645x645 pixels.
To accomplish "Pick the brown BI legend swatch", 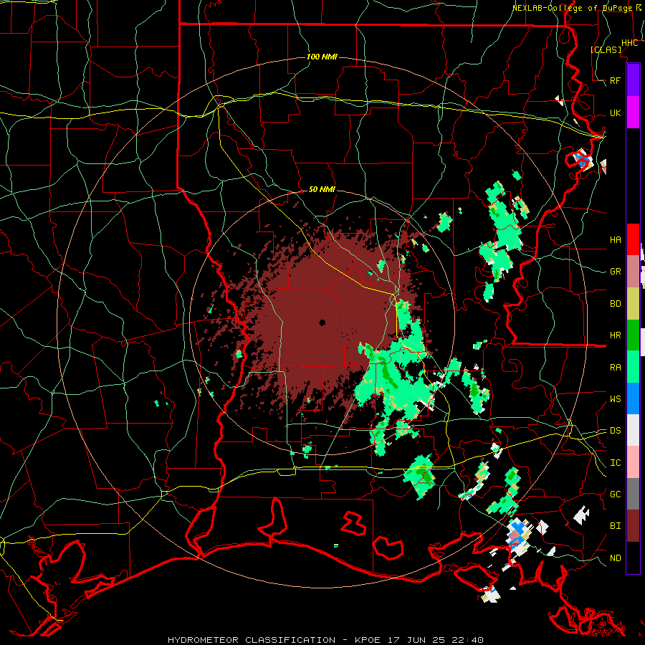I will (x=633, y=526).
